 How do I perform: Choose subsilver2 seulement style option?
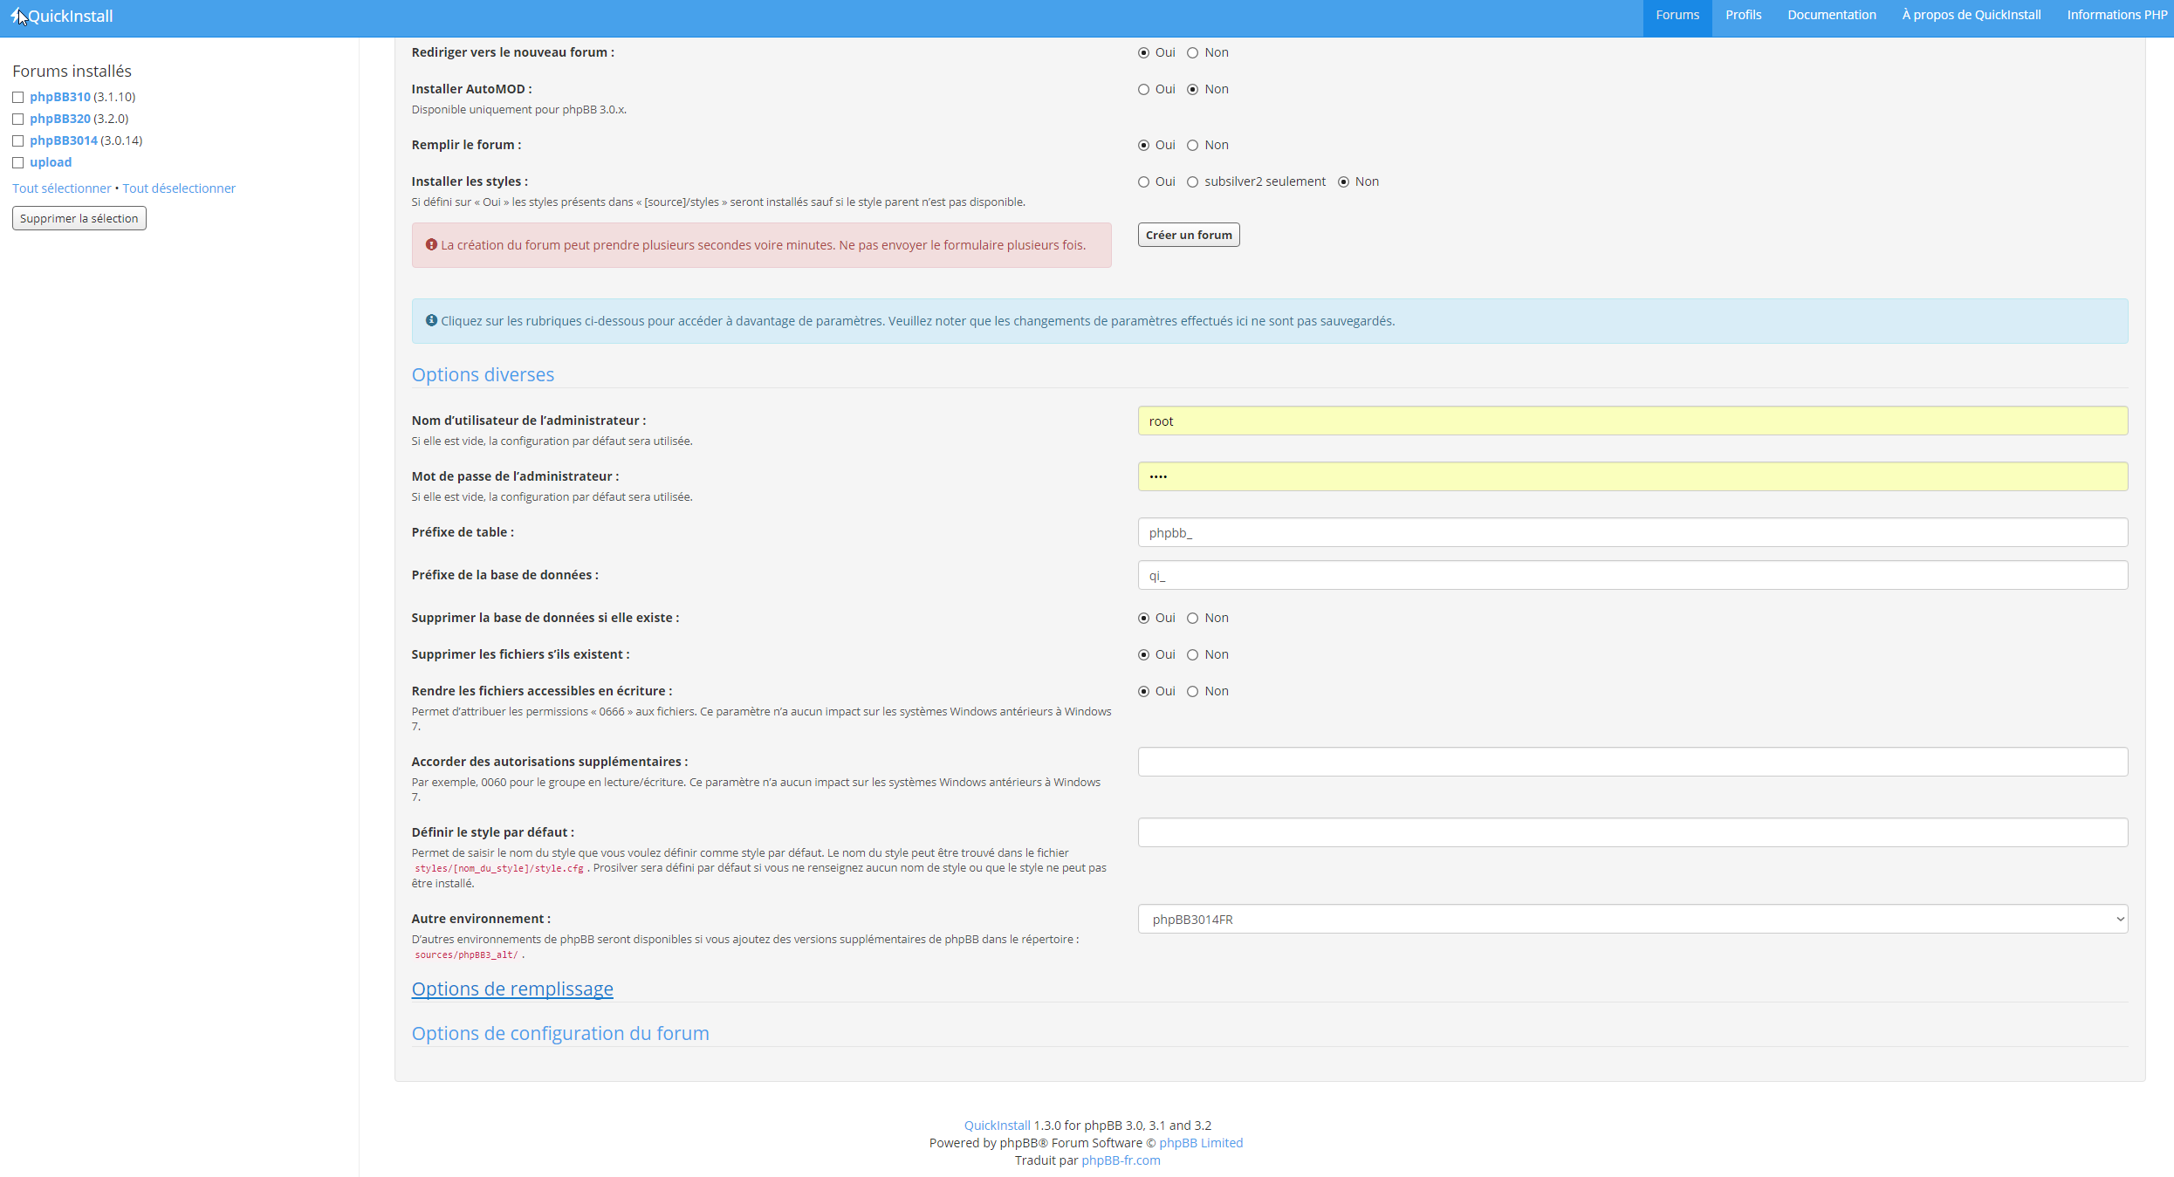tap(1192, 181)
